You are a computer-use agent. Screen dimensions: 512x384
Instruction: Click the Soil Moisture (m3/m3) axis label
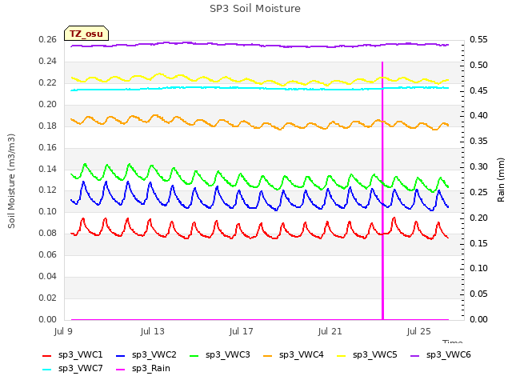point(11,181)
